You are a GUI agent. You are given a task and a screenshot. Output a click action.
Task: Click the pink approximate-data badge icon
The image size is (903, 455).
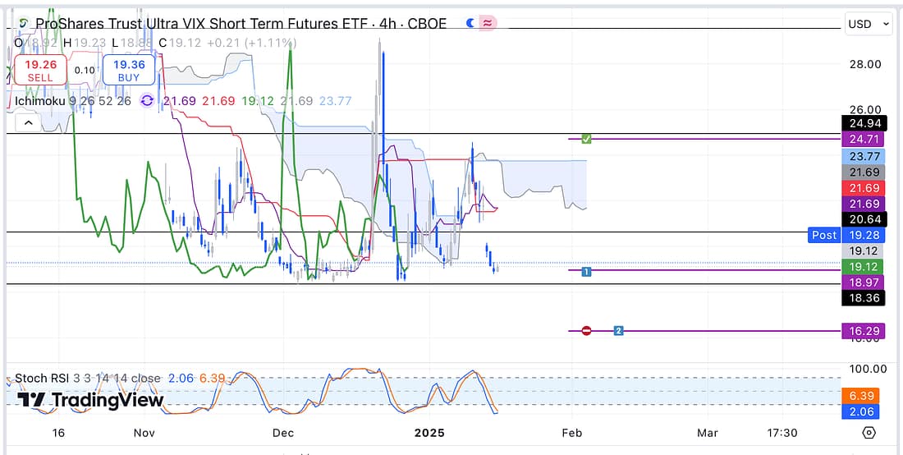tap(488, 24)
